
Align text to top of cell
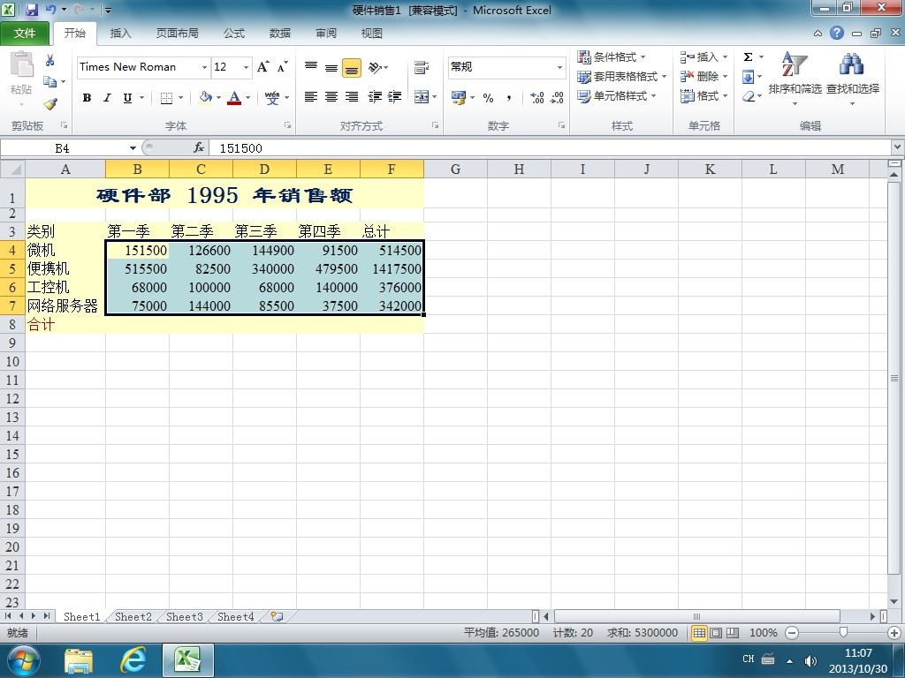click(311, 67)
